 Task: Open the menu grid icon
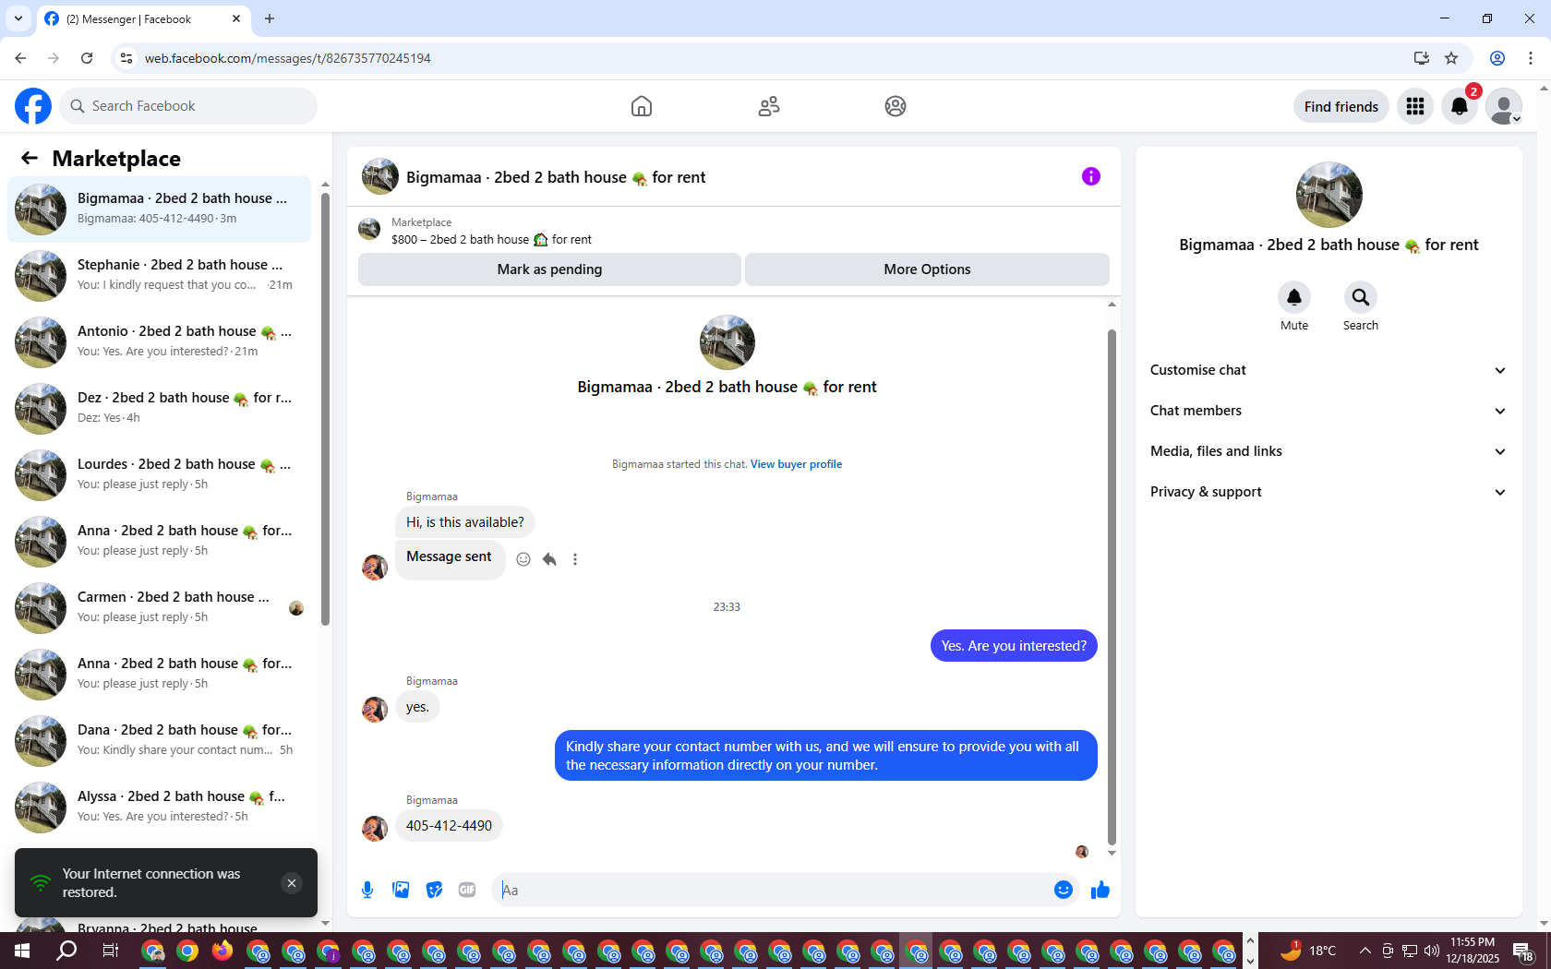(x=1415, y=106)
